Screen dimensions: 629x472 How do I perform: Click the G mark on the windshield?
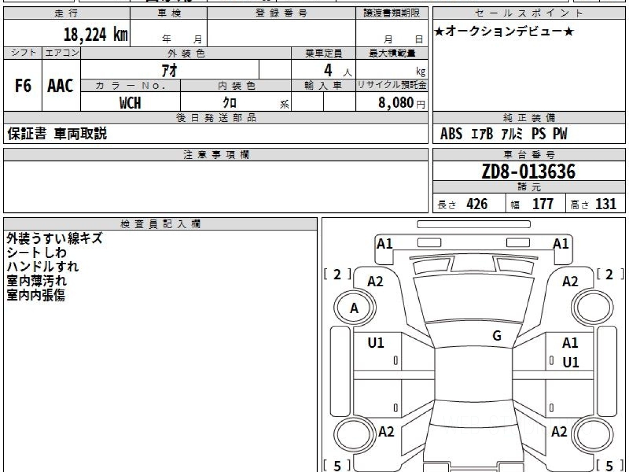(x=497, y=336)
